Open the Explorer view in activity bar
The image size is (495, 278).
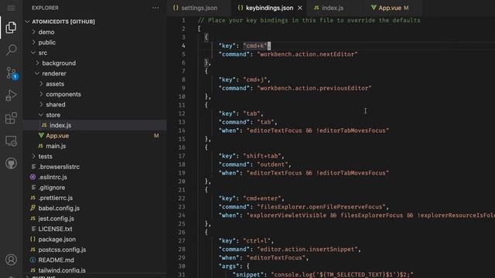pyautogui.click(x=11, y=28)
